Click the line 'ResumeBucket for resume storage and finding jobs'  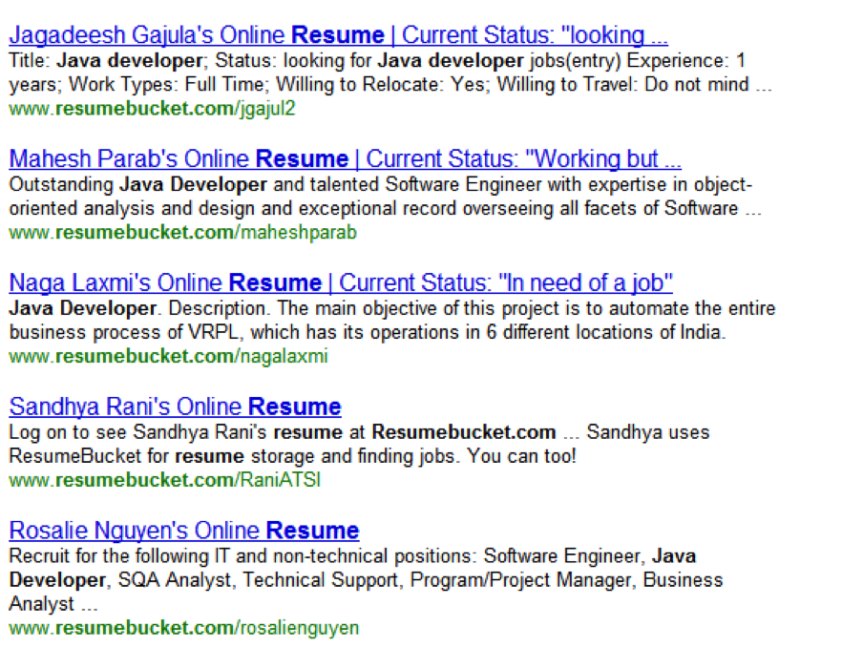tap(293, 456)
